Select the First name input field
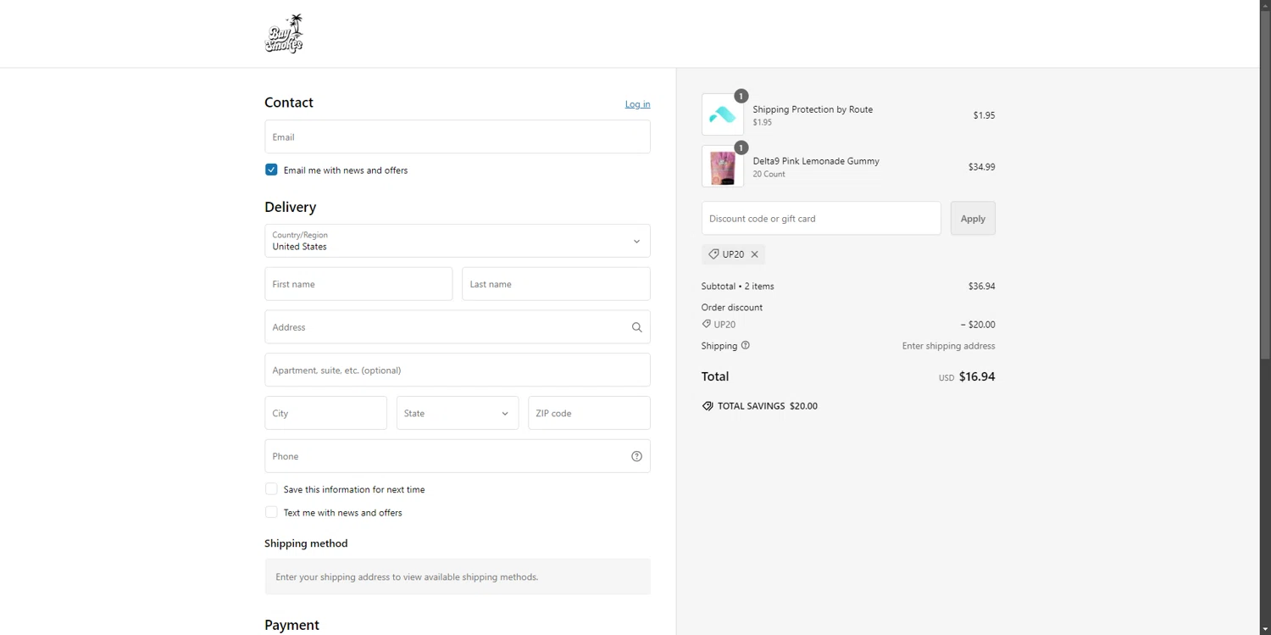Viewport: 1271px width, 635px height. tap(358, 284)
